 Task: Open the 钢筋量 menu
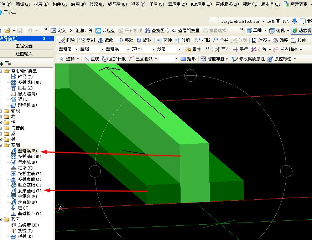(117, 4)
